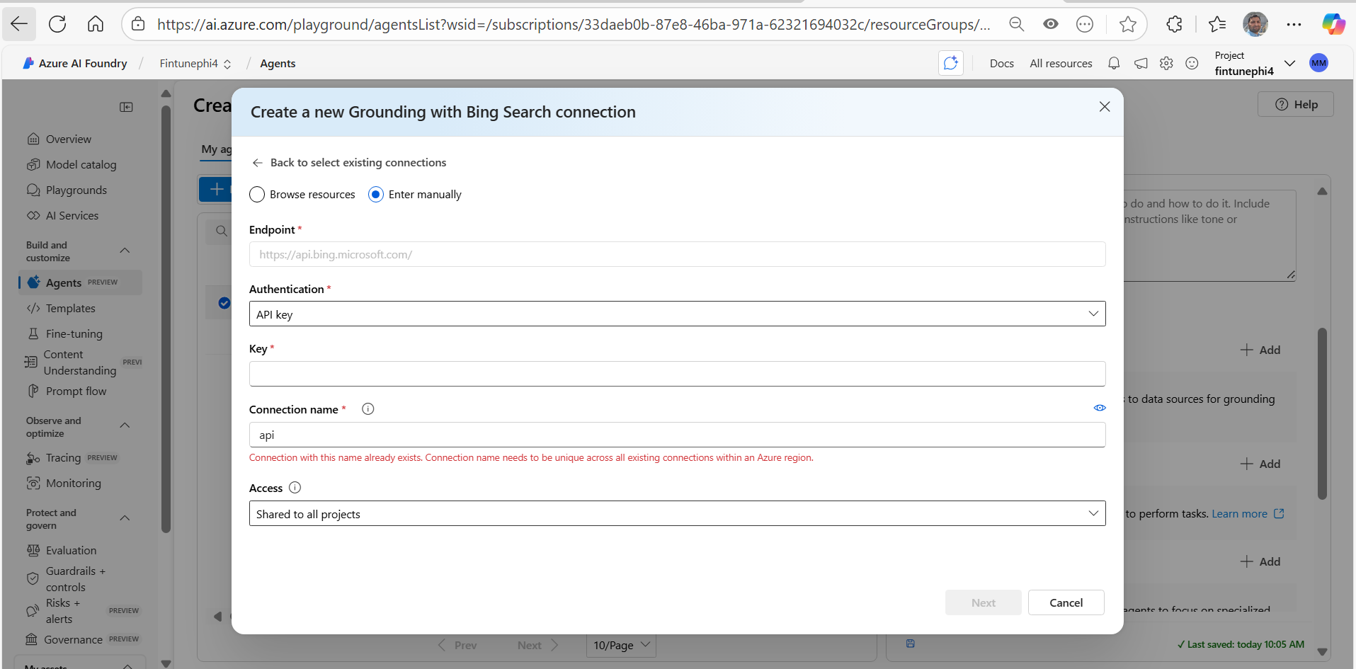Collapse the Build and customize section

(x=125, y=251)
